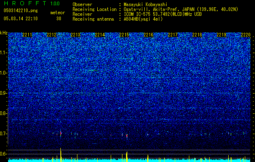Click the 0.9 kHz axis label
Screen dimensions: 255x162
[x=4, y=93]
